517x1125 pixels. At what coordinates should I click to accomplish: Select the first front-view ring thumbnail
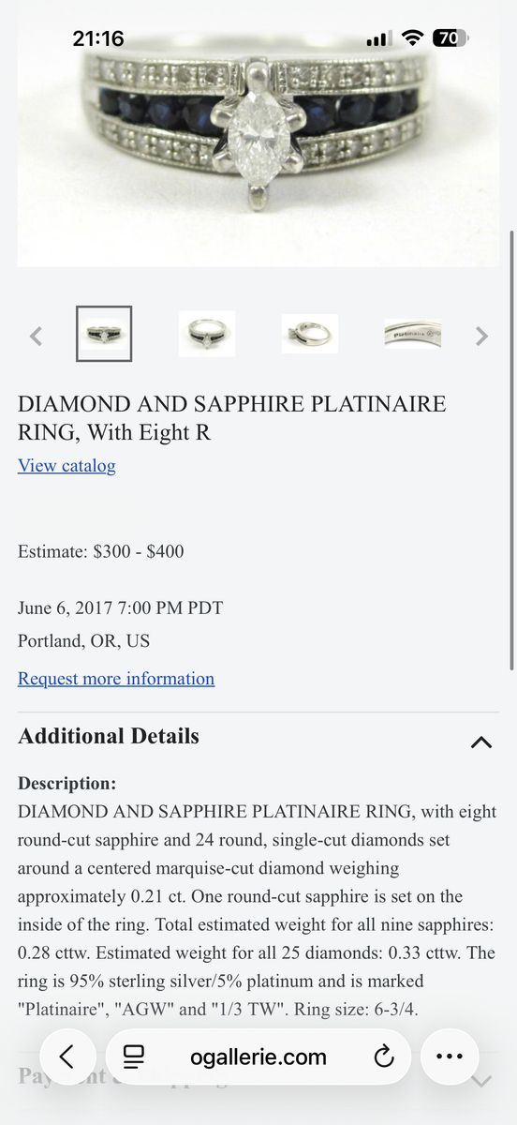(x=104, y=334)
